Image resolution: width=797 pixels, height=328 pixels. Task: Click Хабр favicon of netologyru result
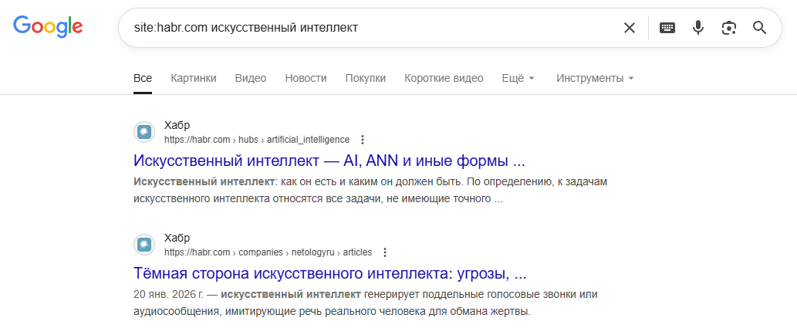click(144, 245)
